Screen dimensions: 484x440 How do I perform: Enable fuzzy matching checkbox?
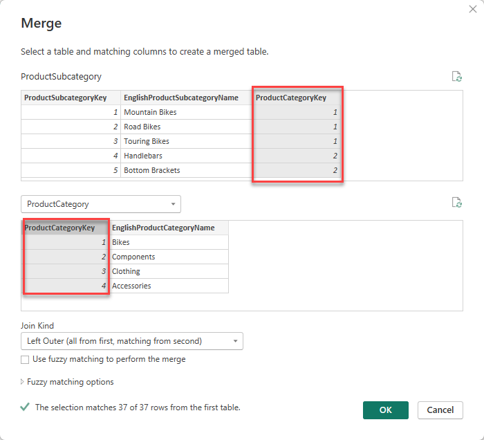(x=25, y=360)
